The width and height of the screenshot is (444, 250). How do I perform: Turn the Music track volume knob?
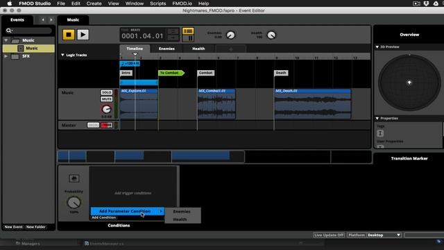106,109
